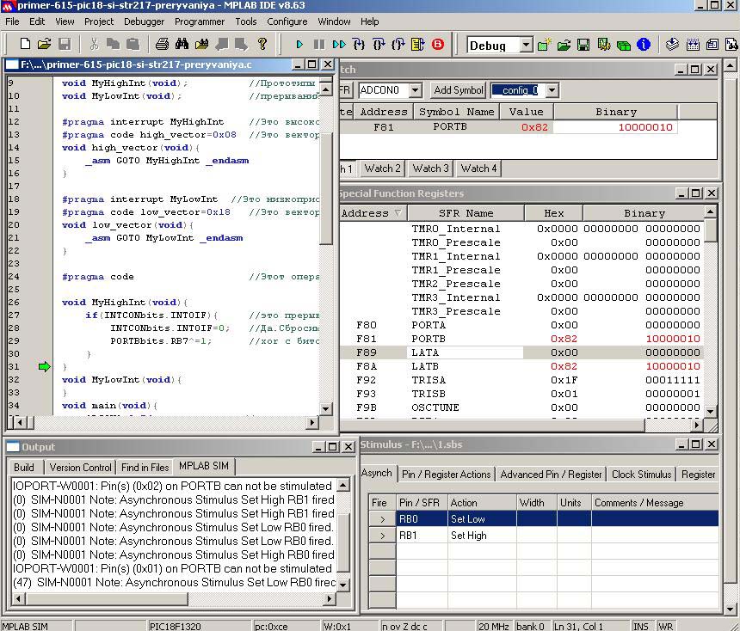Expand the ADCON0 SFR dropdown

[415, 90]
